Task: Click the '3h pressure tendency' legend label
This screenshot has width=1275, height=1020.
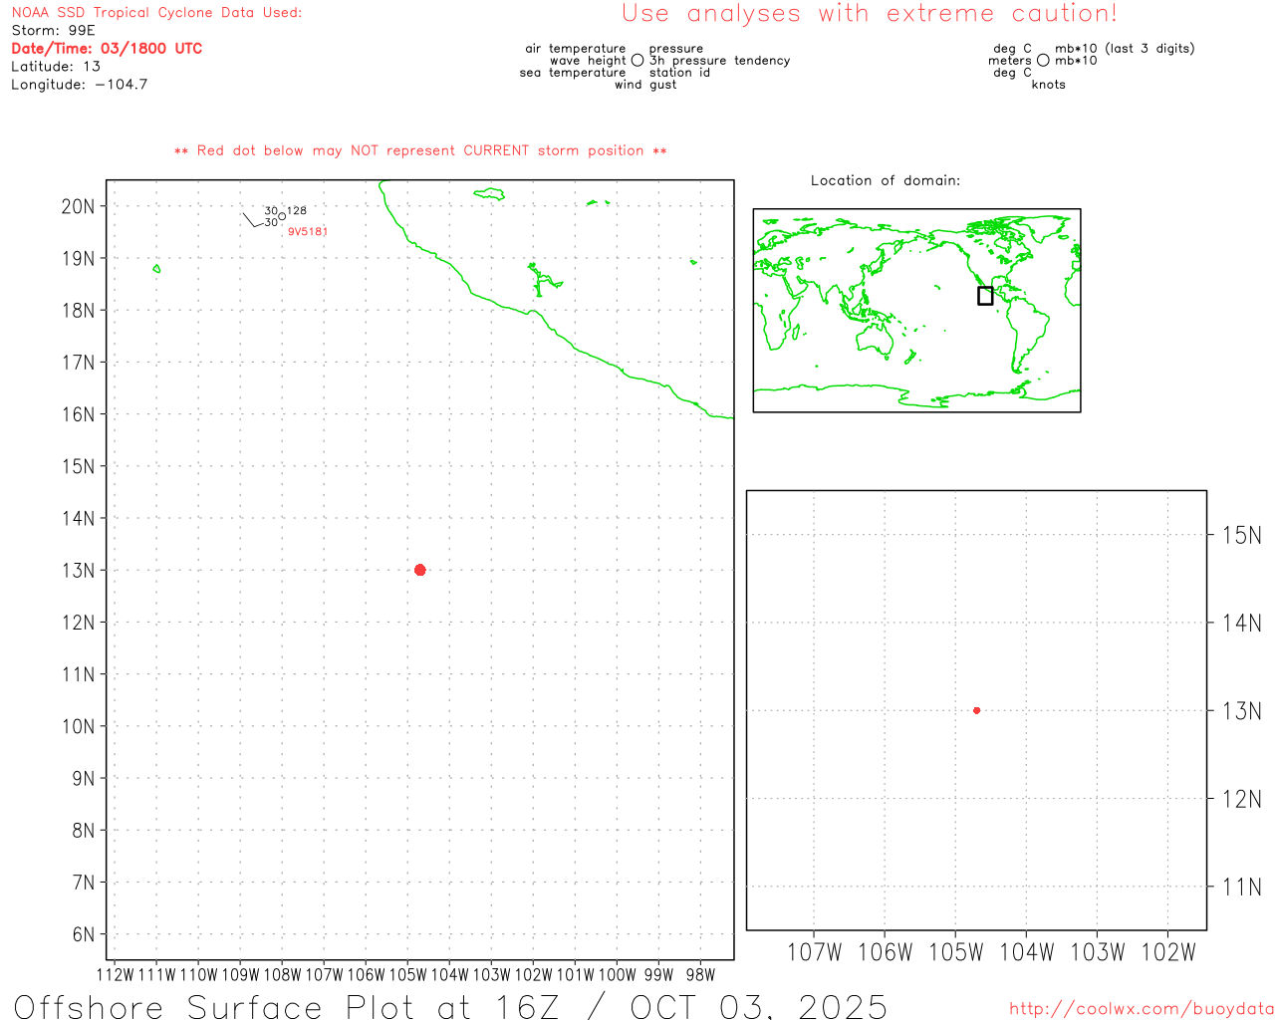Action: click(x=720, y=61)
